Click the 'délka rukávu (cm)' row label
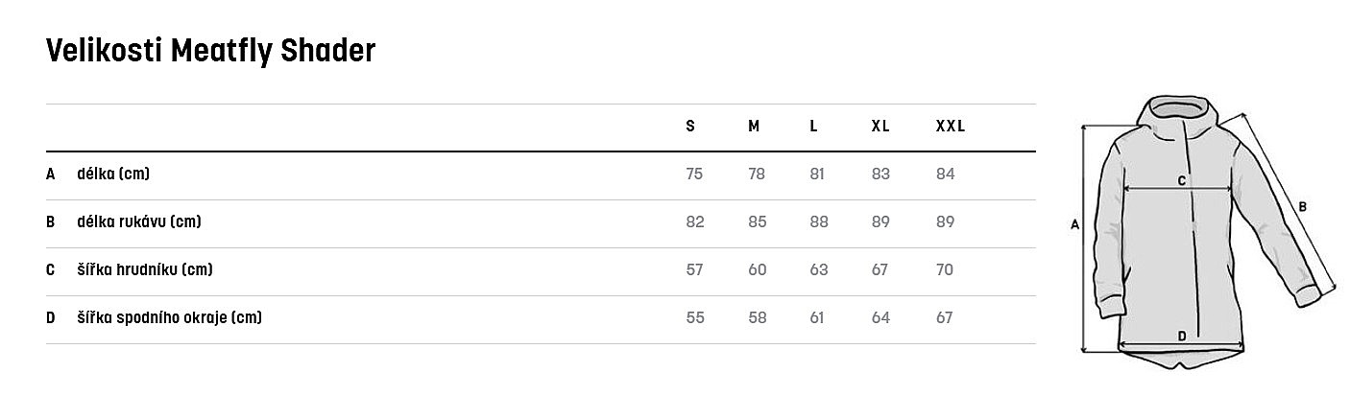Viewport: 1350px width, 419px height. [x=138, y=222]
